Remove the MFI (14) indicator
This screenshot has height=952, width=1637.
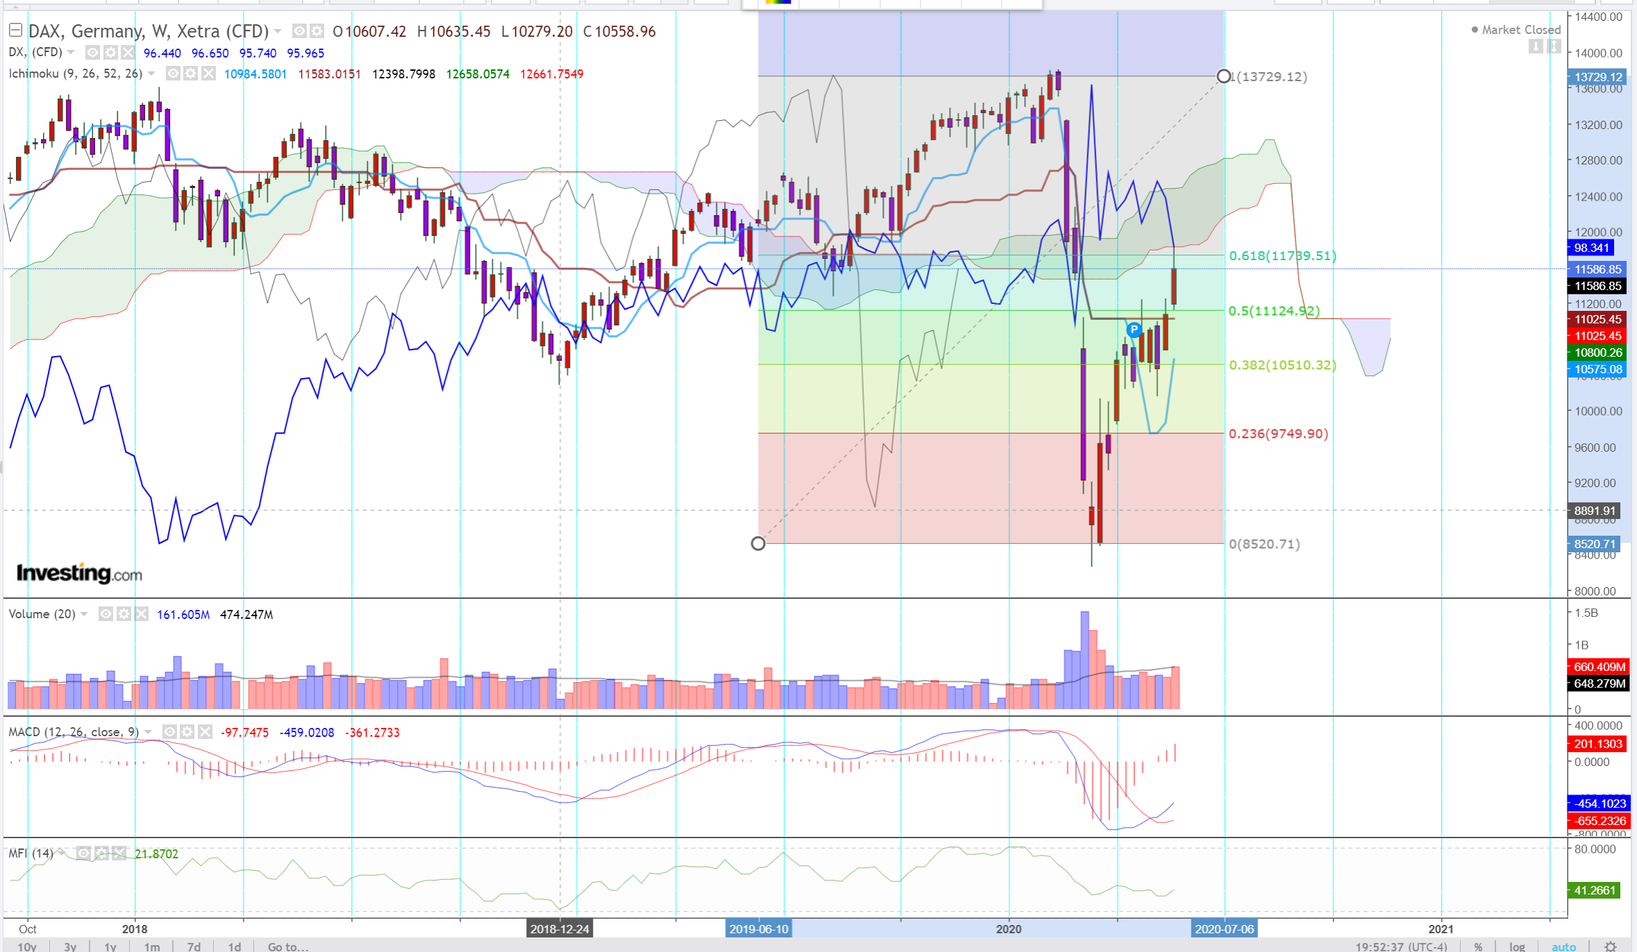(x=119, y=853)
